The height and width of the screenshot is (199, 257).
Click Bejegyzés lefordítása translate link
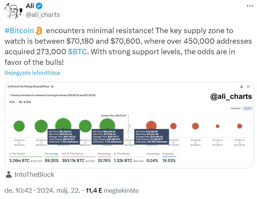(x=32, y=73)
